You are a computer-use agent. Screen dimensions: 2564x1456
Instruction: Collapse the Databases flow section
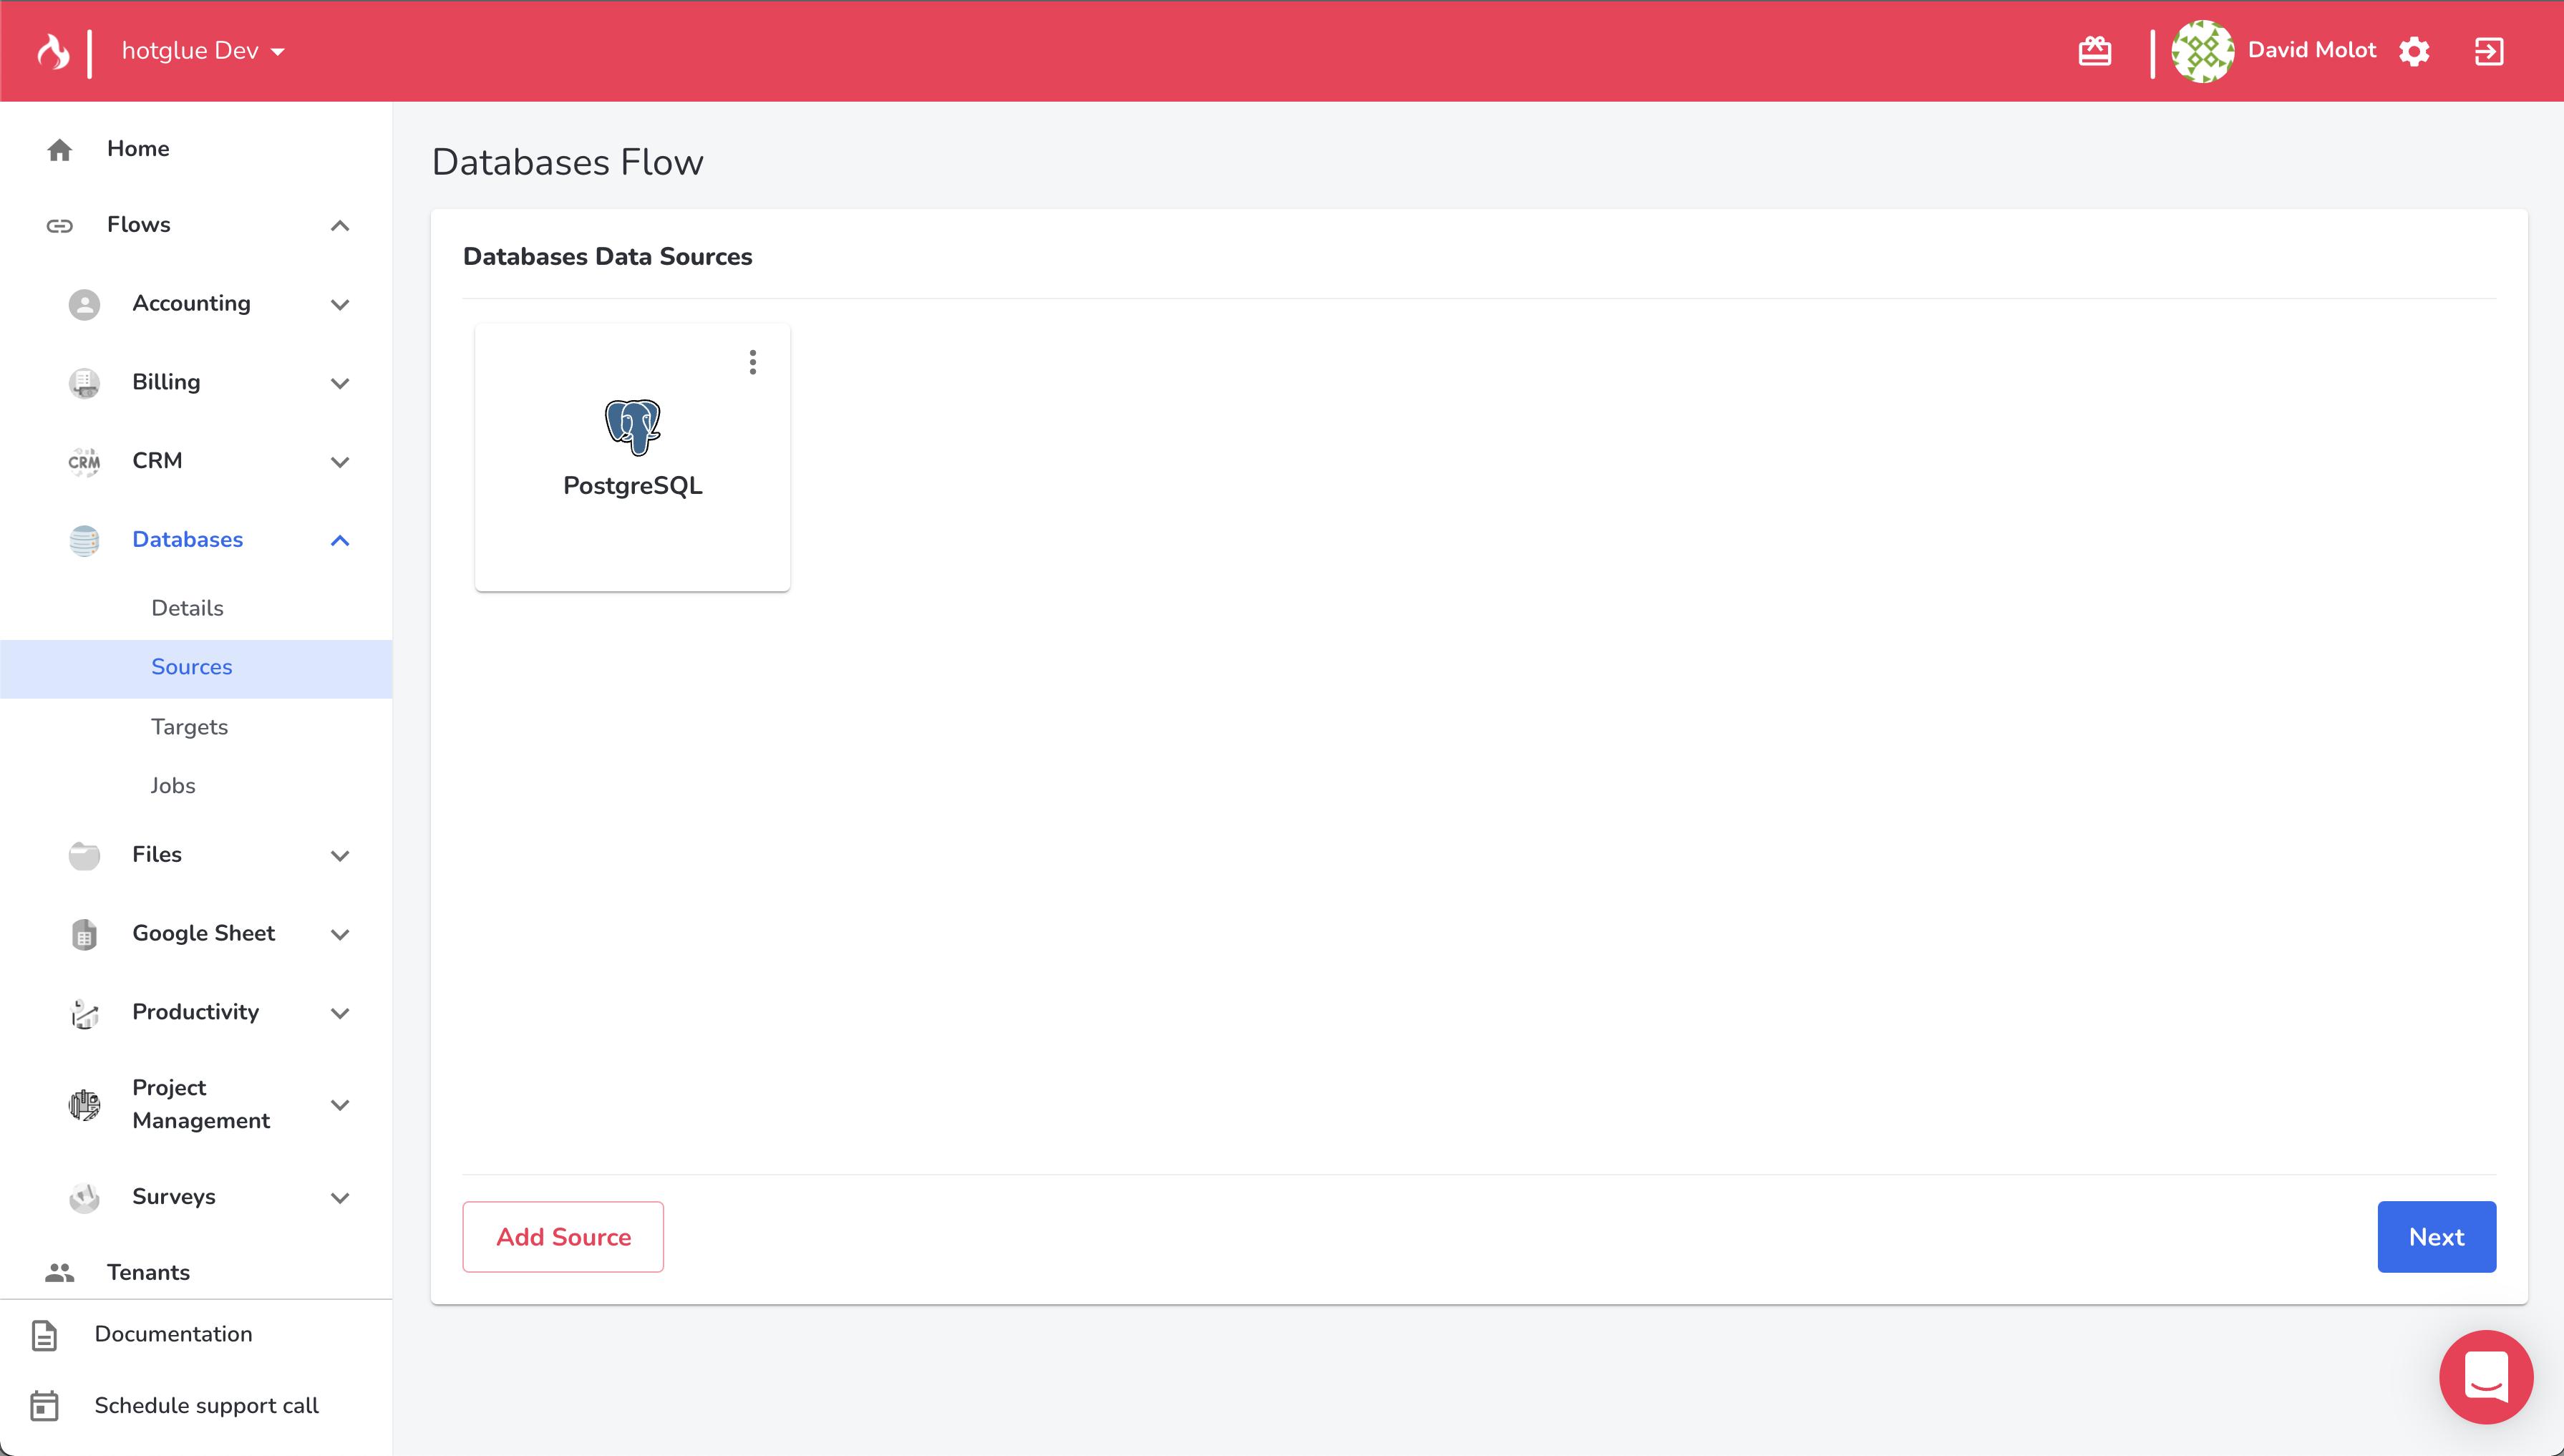pyautogui.click(x=340, y=540)
